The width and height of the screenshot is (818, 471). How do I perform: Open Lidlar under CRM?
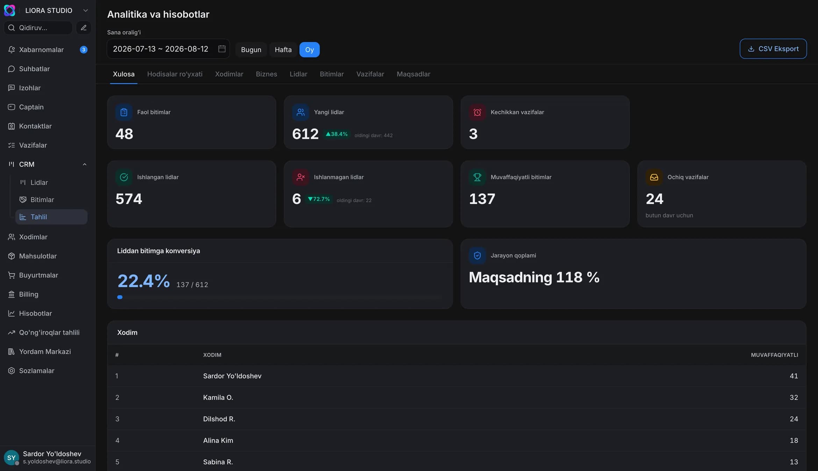(x=51, y=182)
